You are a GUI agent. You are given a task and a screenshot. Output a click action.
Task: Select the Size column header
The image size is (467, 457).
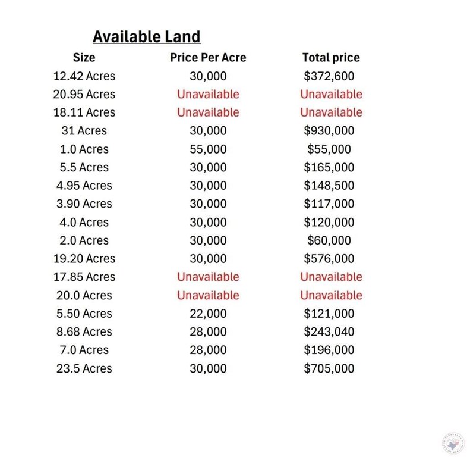click(84, 58)
